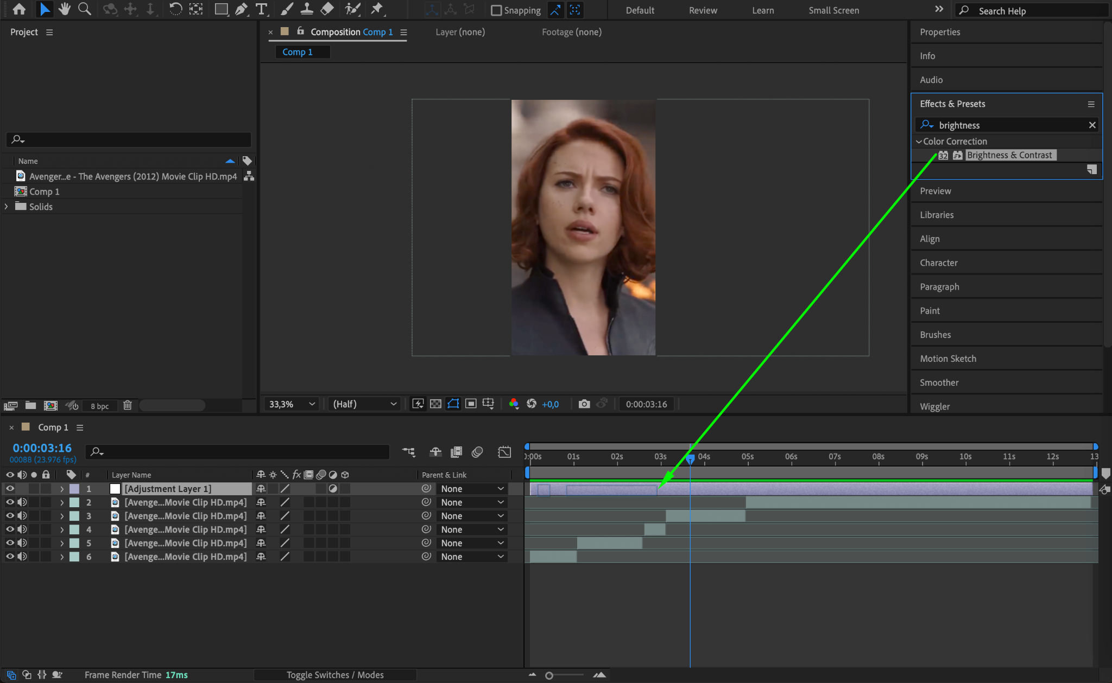Select the Rectangle shape tool
The image size is (1112, 683).
coord(220,9)
